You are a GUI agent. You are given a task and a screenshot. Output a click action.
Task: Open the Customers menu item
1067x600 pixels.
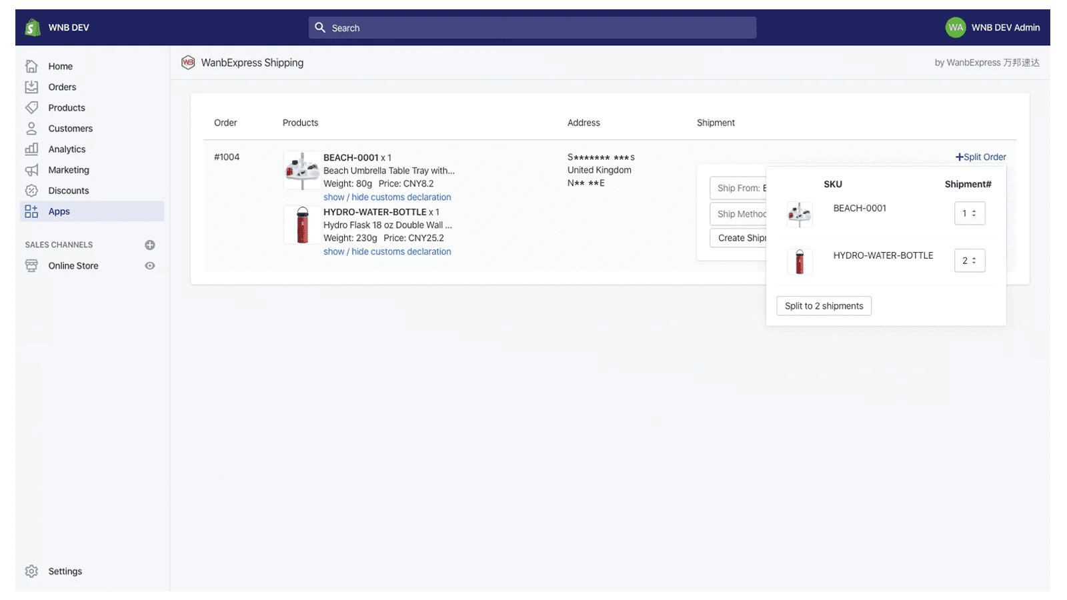pos(70,129)
